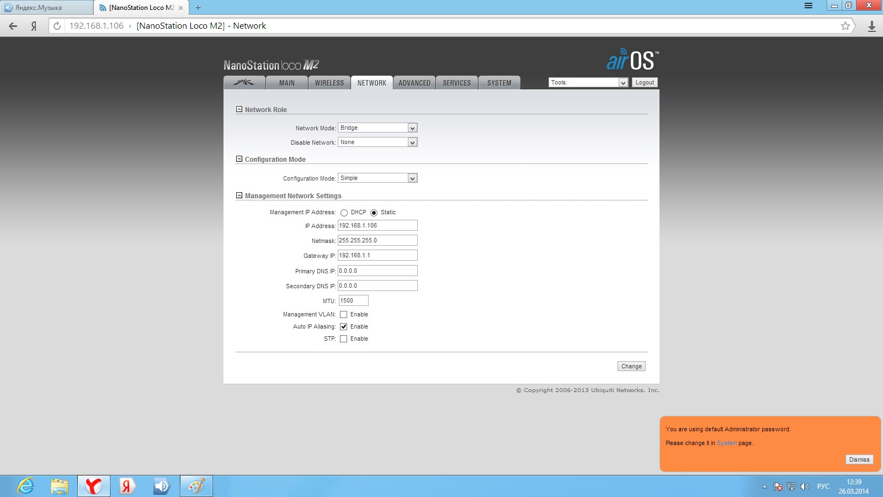
Task: Open the WIRELESS tab
Action: (329, 83)
